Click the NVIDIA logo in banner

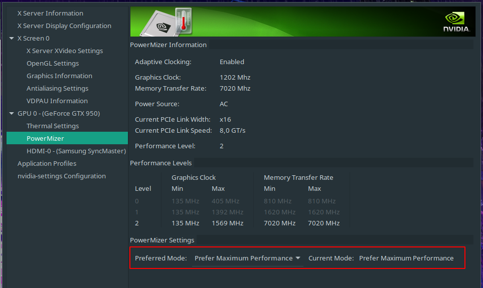coord(456,22)
